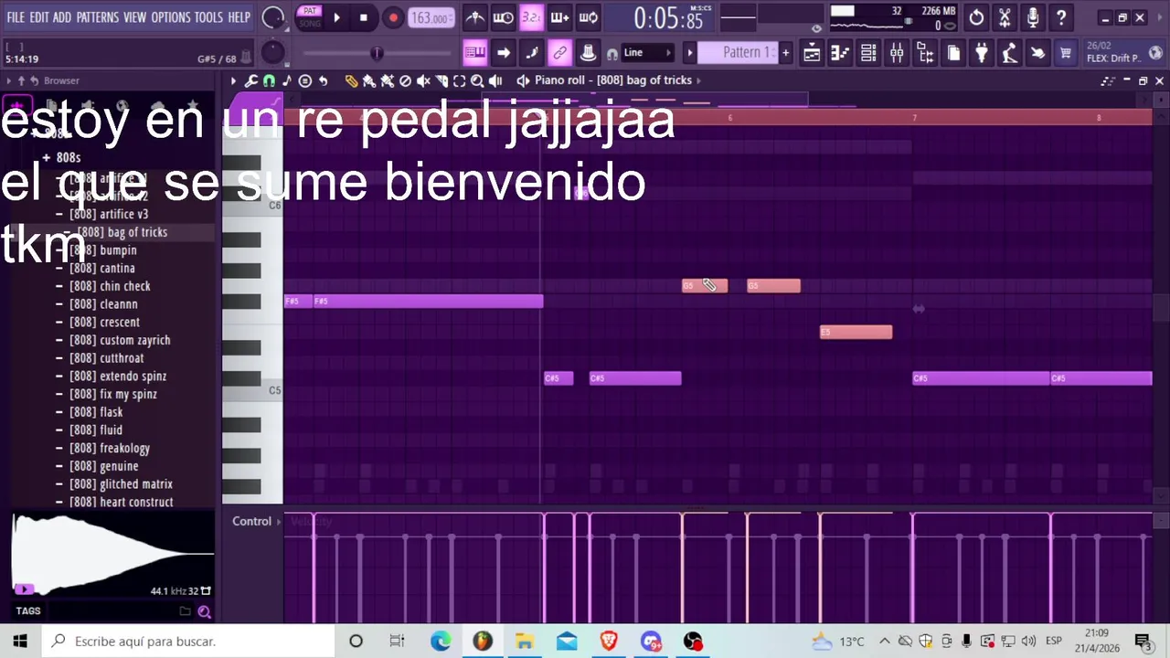Start one-click audio recording microphone icon
The height and width of the screenshot is (658, 1170).
[x=1033, y=17]
